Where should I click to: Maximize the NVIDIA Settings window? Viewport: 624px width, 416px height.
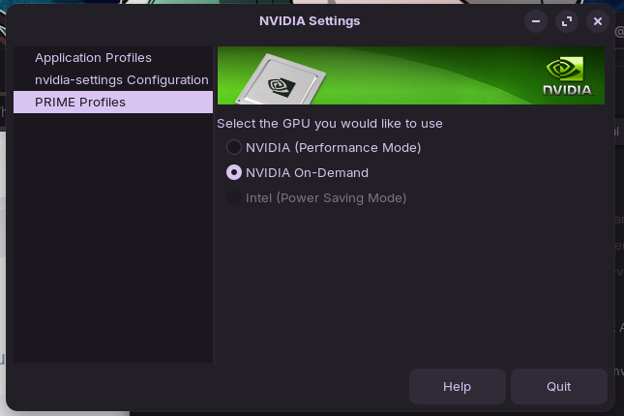click(567, 20)
